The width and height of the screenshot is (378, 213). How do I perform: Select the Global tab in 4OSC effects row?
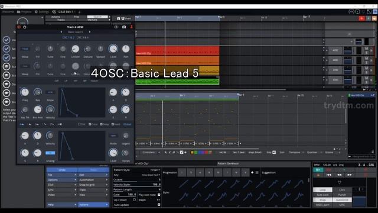click(x=128, y=124)
